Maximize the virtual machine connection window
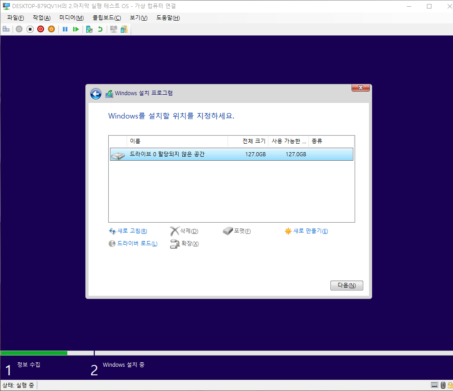This screenshot has width=453, height=391. 429,6
